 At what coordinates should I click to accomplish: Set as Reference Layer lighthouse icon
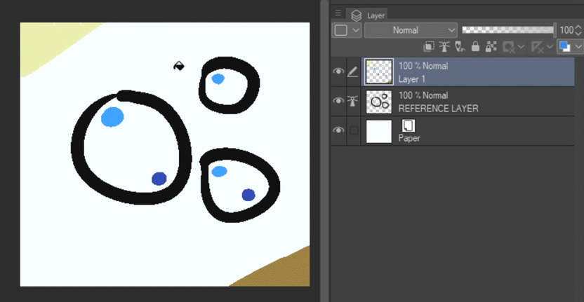point(444,47)
